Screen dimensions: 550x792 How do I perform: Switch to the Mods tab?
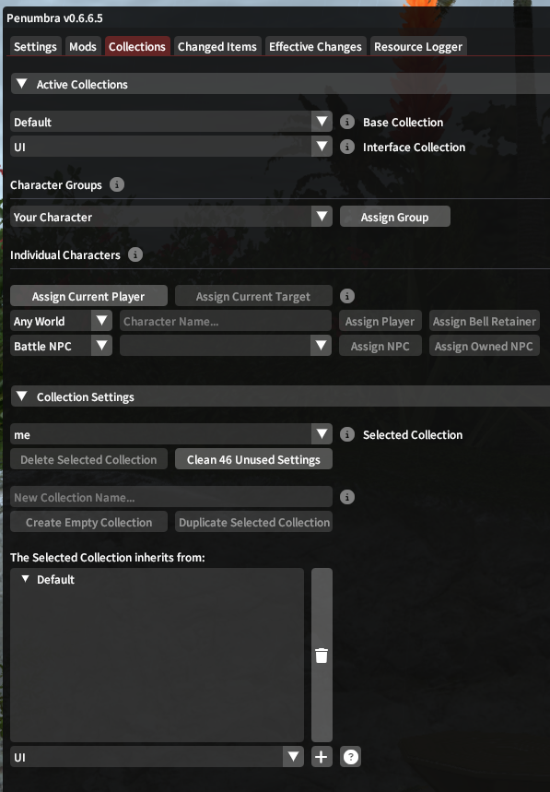tap(83, 46)
